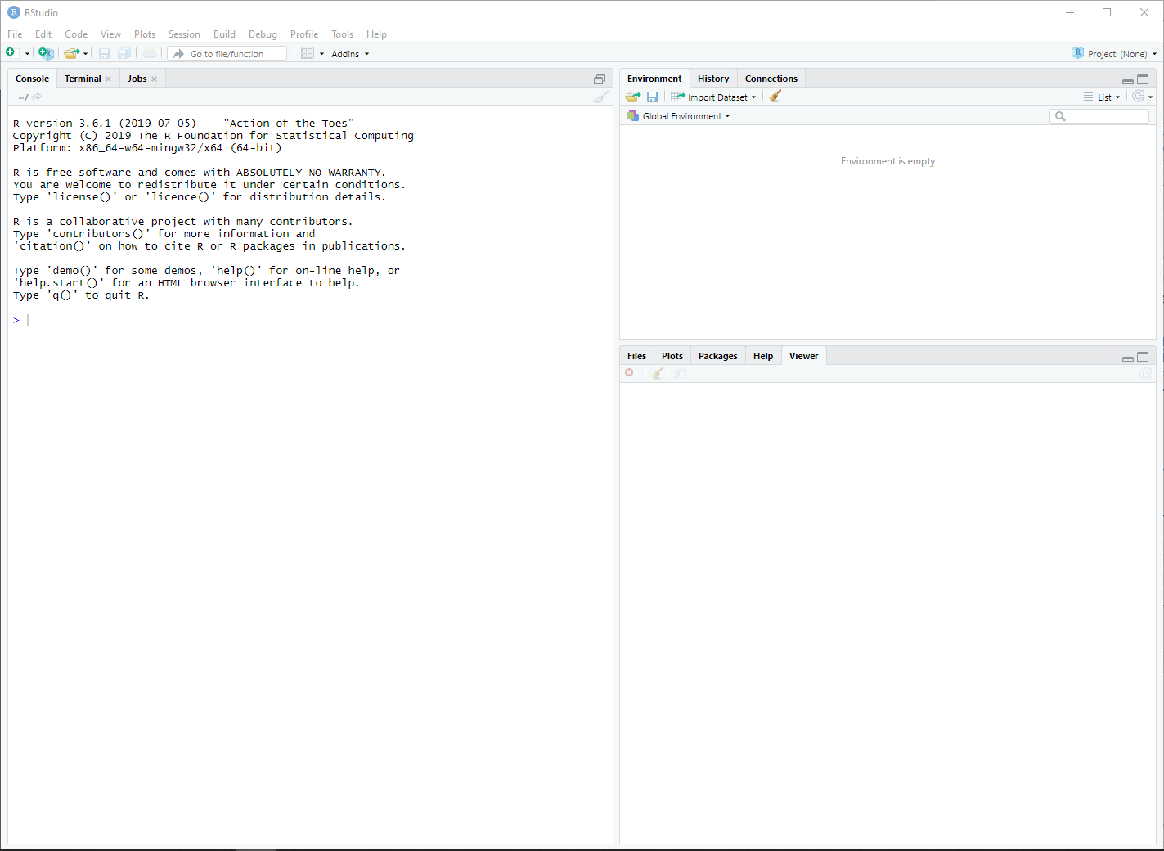Open the Tools menu

pyautogui.click(x=342, y=34)
